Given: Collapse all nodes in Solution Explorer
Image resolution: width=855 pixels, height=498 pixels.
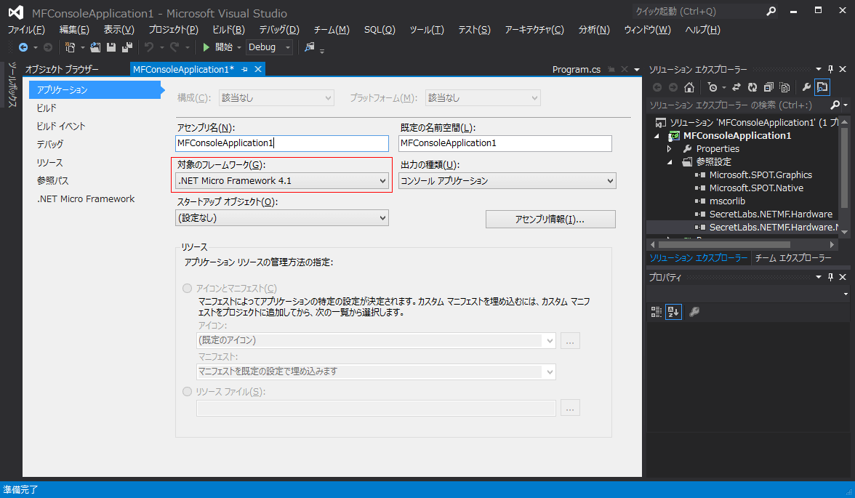Looking at the screenshot, I should click(768, 87).
